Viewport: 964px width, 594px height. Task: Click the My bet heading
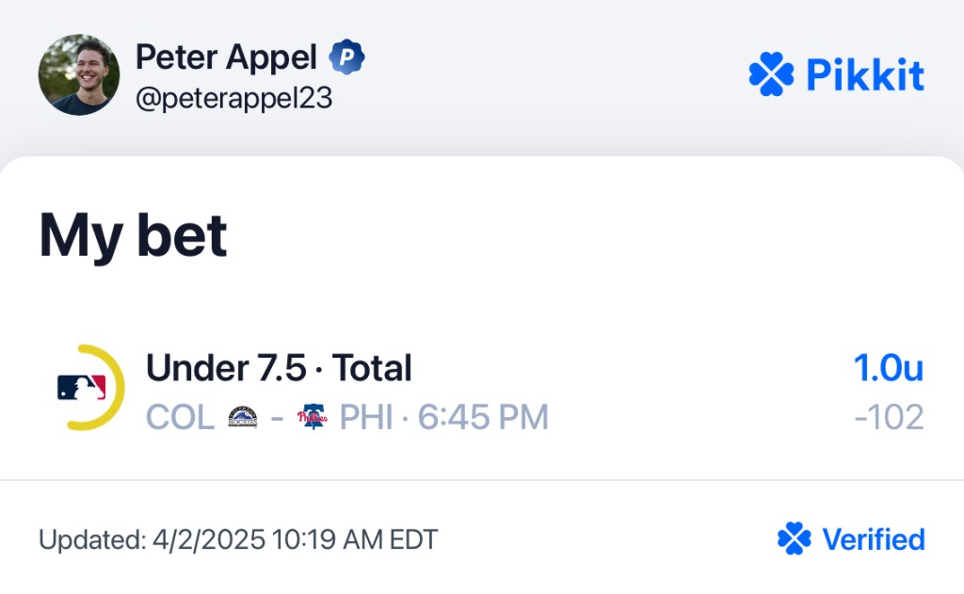(134, 236)
